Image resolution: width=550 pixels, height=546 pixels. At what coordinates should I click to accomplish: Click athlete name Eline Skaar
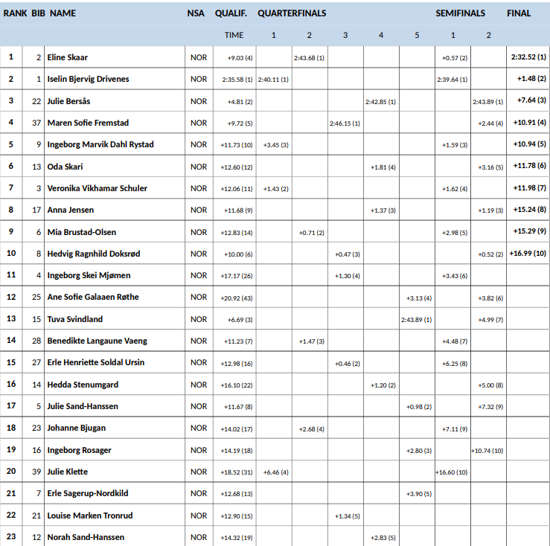pyautogui.click(x=68, y=57)
